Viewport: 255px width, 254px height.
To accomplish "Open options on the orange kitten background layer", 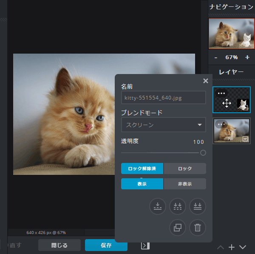I will [221, 124].
